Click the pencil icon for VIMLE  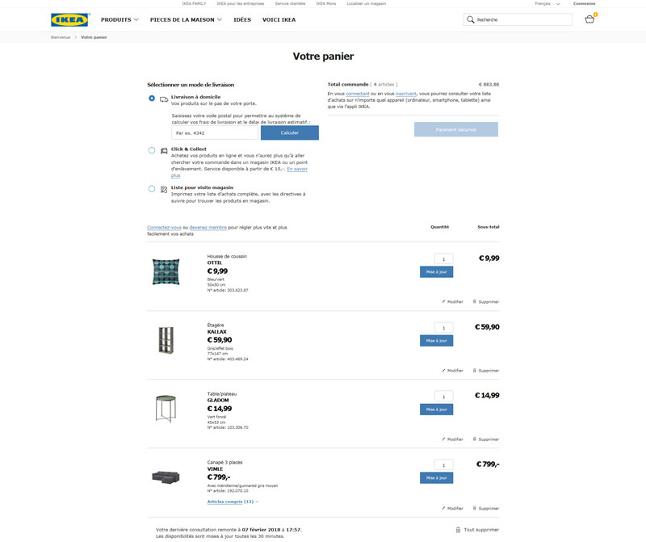pyautogui.click(x=443, y=508)
